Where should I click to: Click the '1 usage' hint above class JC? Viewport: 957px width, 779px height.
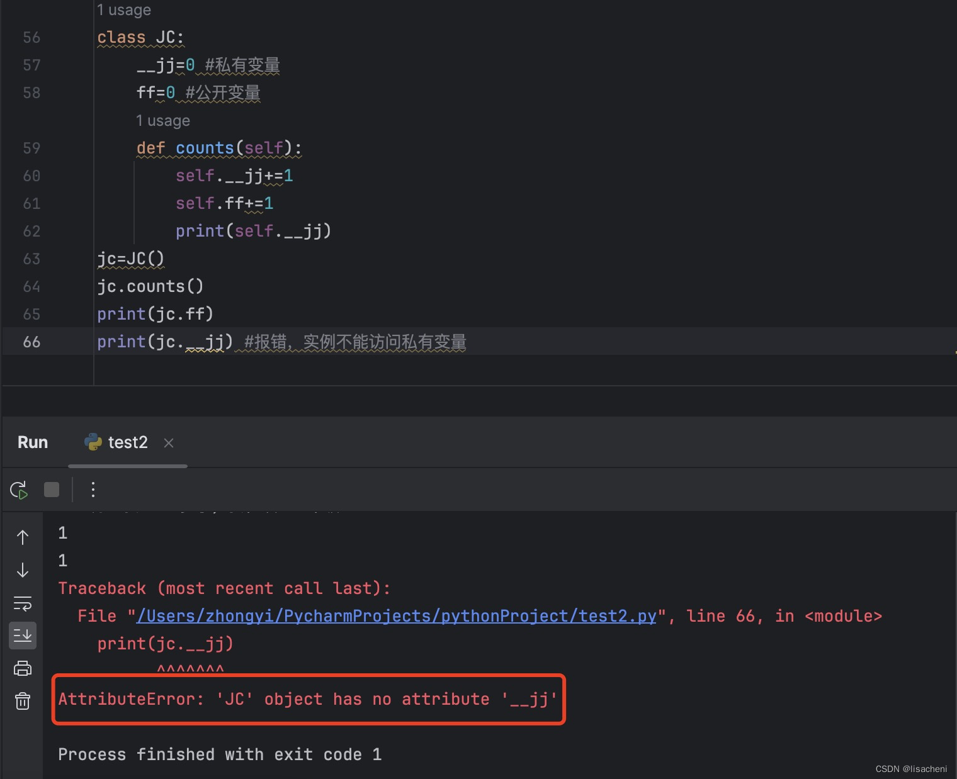coord(124,10)
